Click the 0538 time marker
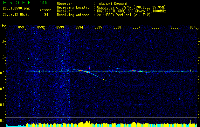This screenshot has height=127, width=200. pyautogui.click(x=155, y=27)
